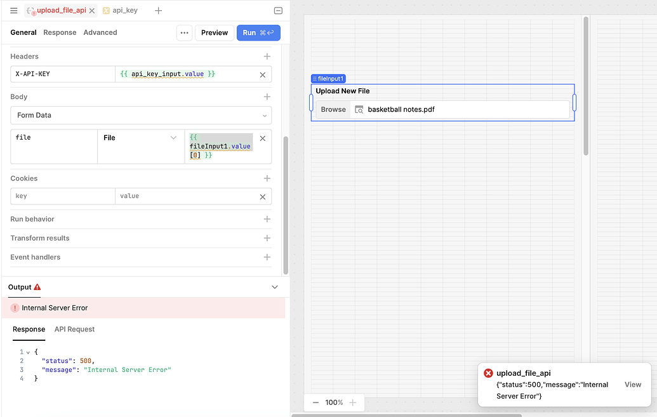Click the Upload New File label
This screenshot has width=657, height=417.
click(x=343, y=91)
